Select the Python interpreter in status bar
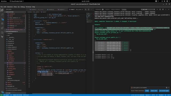This screenshot has width=171, height=96. point(17,95)
